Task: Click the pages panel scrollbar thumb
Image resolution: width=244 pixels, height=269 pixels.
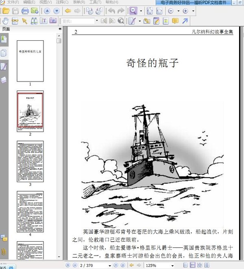Action: tap(59, 41)
